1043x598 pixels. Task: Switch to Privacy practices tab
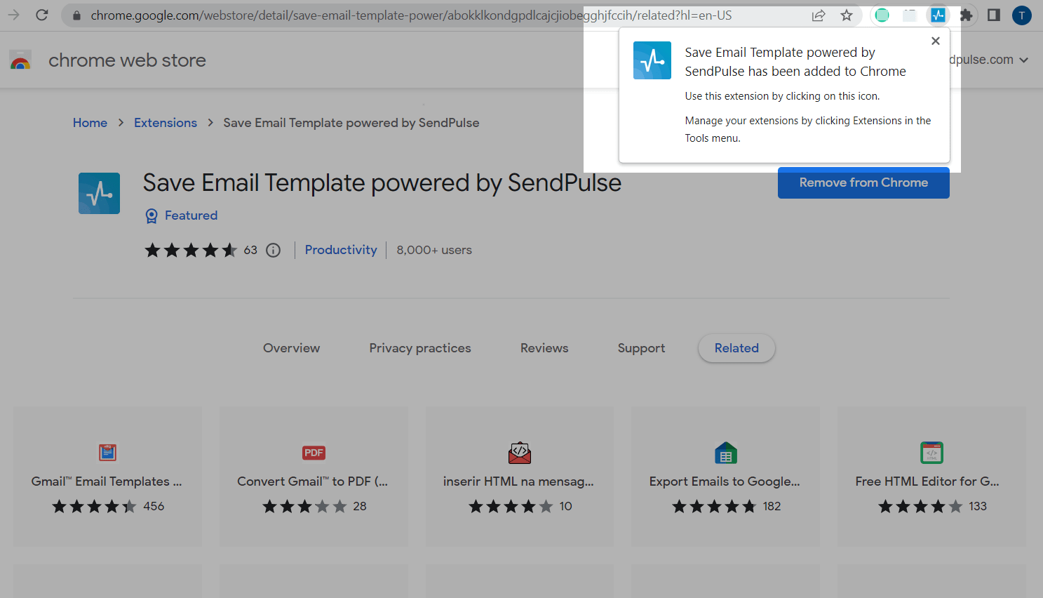420,348
